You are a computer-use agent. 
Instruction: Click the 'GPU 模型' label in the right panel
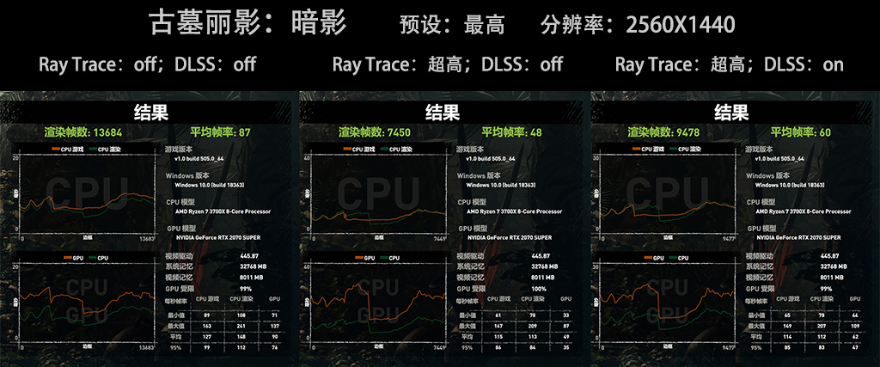pos(761,229)
